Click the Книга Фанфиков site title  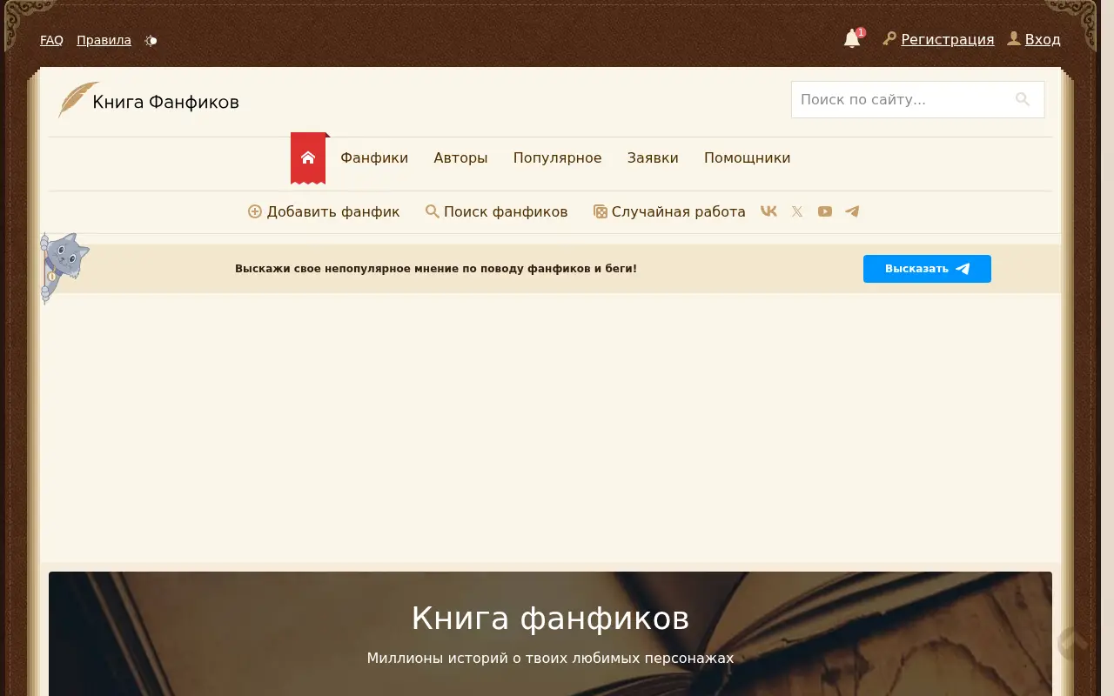(x=165, y=102)
